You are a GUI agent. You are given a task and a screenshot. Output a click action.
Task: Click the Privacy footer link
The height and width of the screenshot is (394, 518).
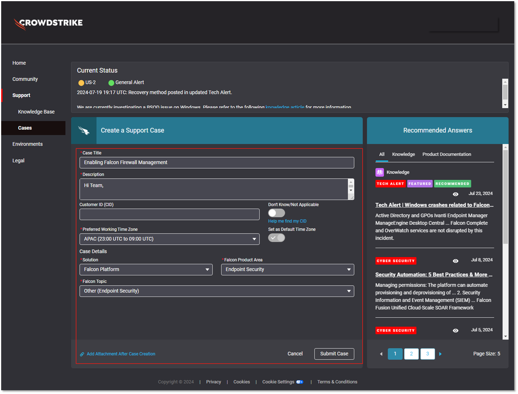click(214, 382)
